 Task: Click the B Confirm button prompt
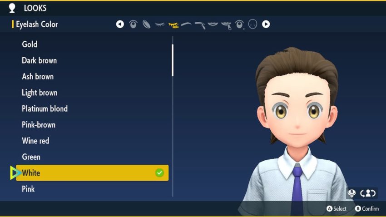tap(367, 209)
